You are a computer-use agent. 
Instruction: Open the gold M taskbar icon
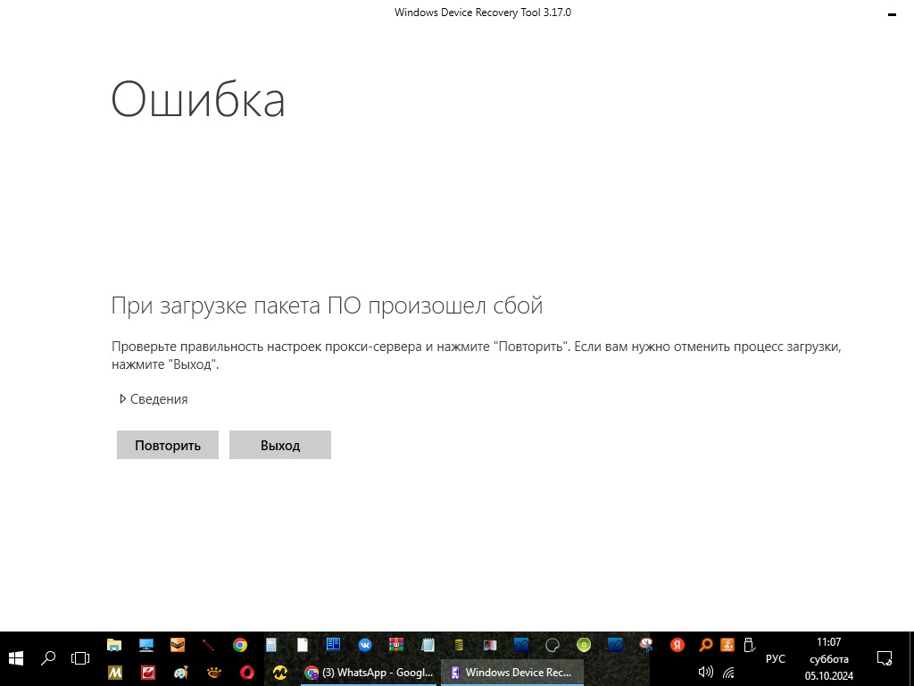tap(115, 673)
